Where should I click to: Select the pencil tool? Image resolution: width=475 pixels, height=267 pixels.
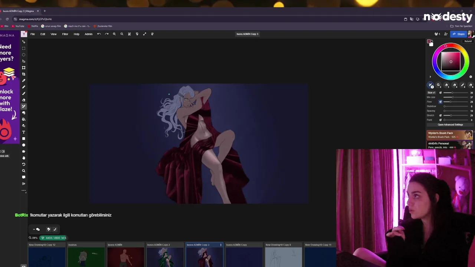click(24, 87)
